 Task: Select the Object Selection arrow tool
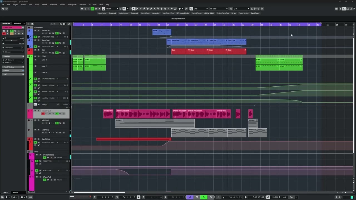click(133, 9)
